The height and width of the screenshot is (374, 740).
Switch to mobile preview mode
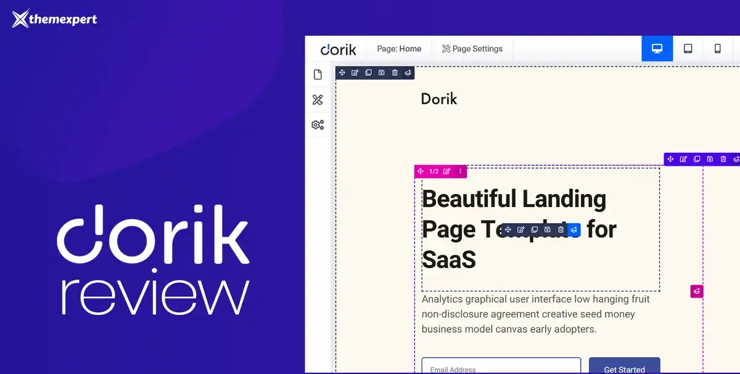tap(718, 49)
